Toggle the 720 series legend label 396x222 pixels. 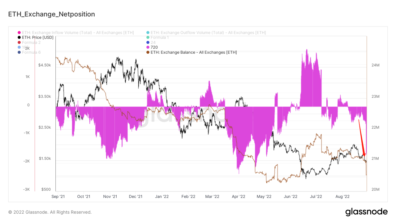click(x=154, y=47)
